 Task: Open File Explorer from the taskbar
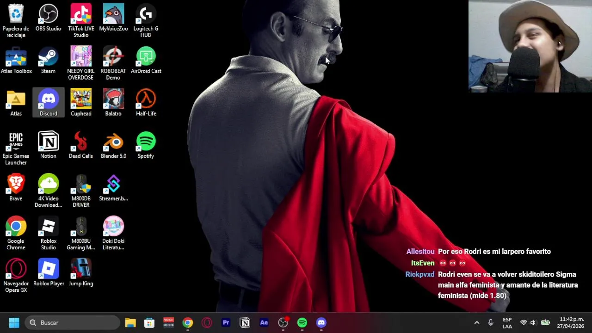point(130,322)
